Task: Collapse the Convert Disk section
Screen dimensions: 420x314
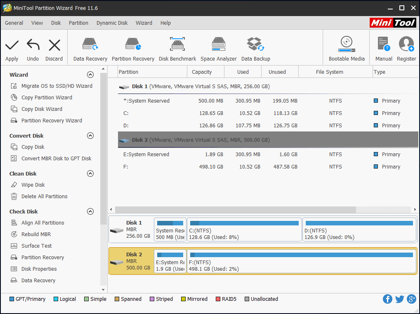Action: pos(90,136)
